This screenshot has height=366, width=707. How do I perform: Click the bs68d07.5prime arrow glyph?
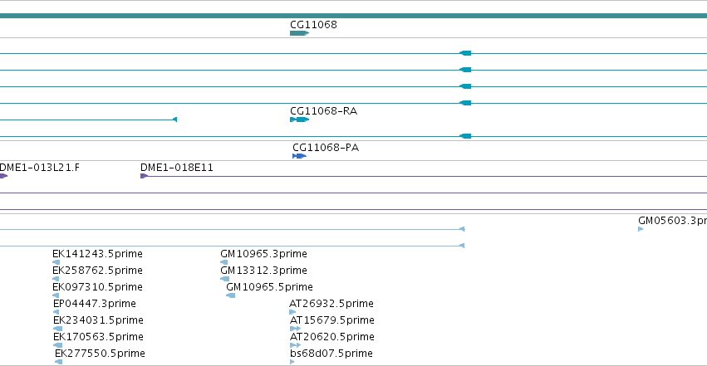292,362
